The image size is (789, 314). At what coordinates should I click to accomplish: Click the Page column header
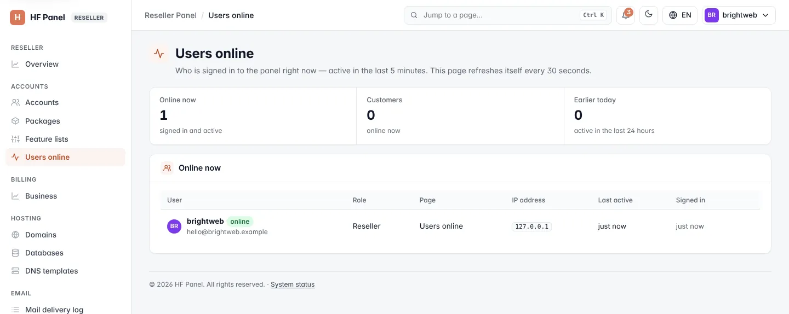click(427, 200)
